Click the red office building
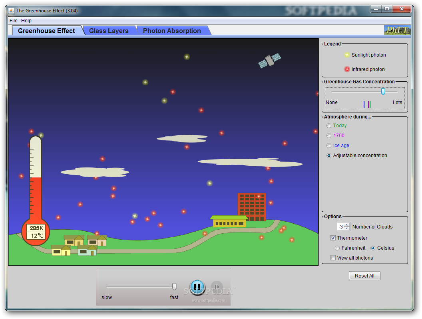Image resolution: width=422 pixels, height=319 pixels. pos(252,207)
